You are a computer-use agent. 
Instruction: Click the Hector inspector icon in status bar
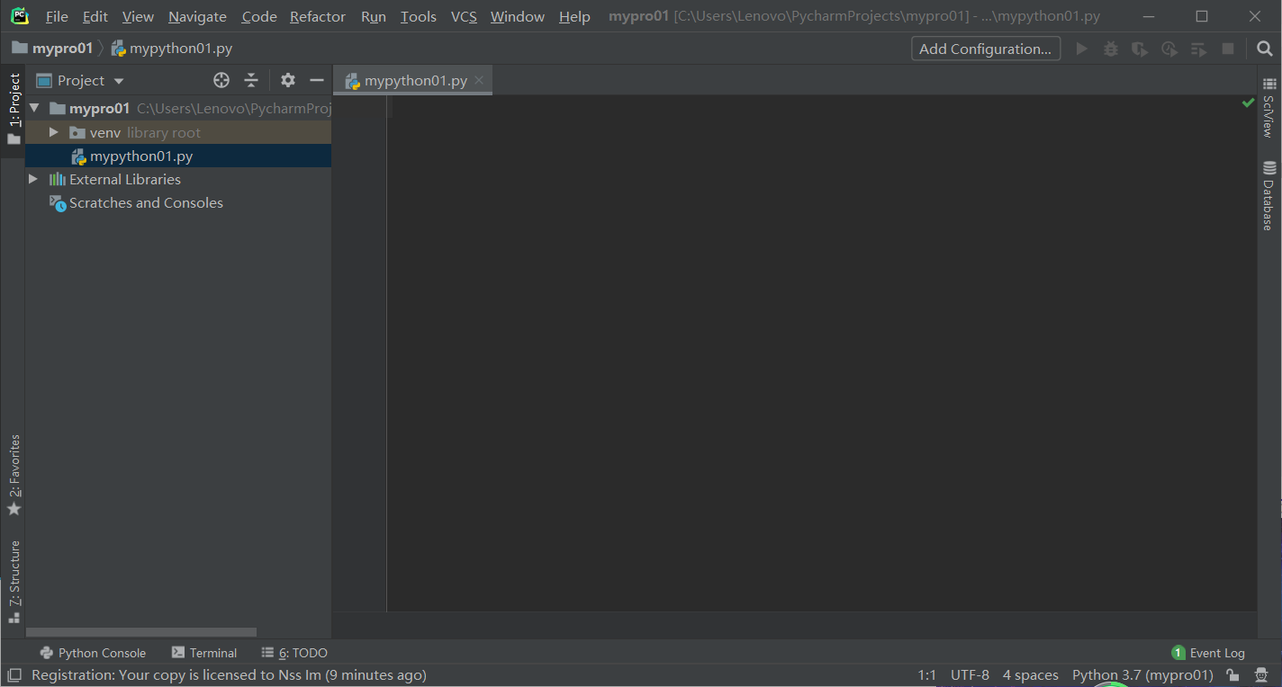tap(1263, 674)
